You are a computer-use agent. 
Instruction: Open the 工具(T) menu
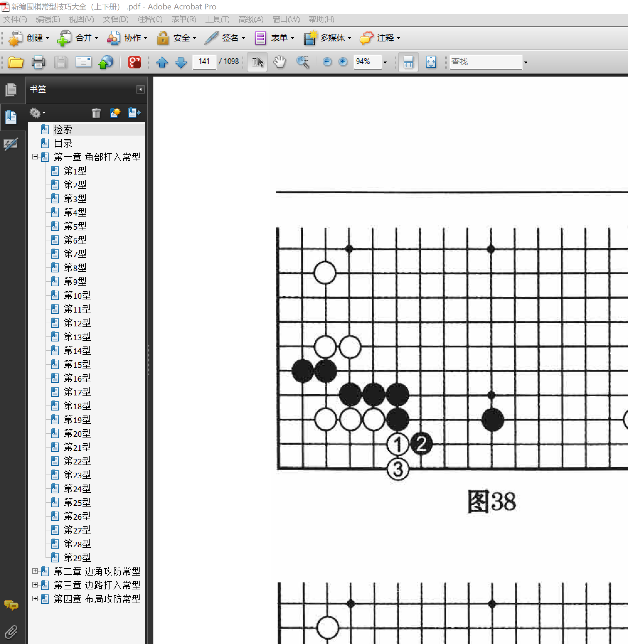tap(217, 19)
